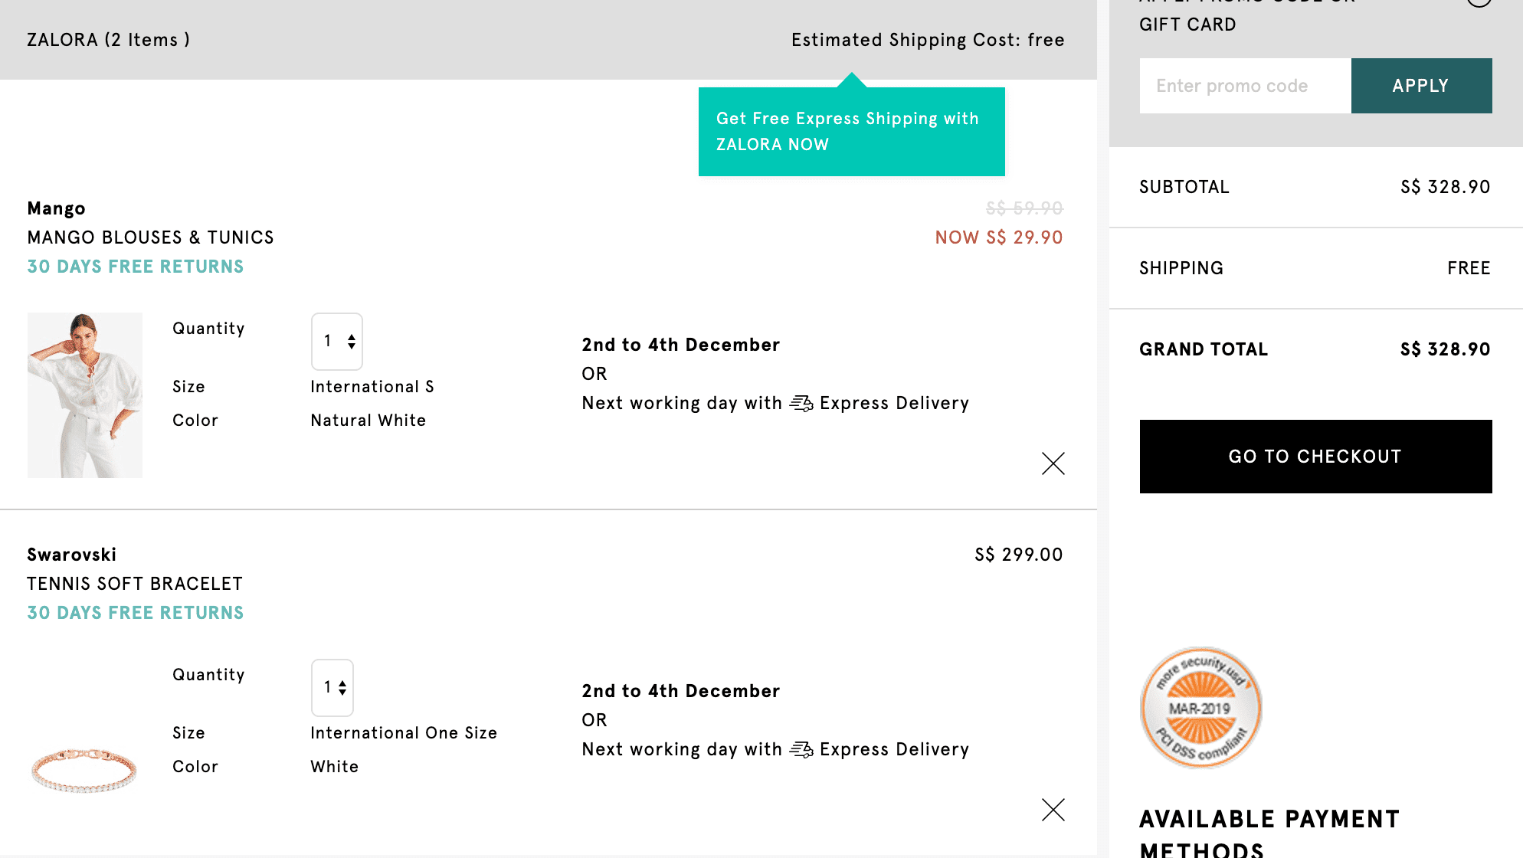Click 30 DAYS FREE RETURNS under Mango
This screenshot has width=1523, height=858.
[136, 267]
